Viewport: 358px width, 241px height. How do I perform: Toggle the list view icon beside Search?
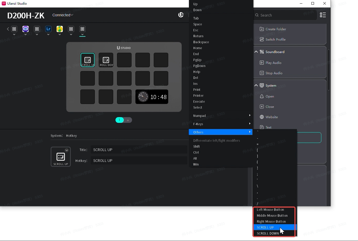tap(323, 15)
